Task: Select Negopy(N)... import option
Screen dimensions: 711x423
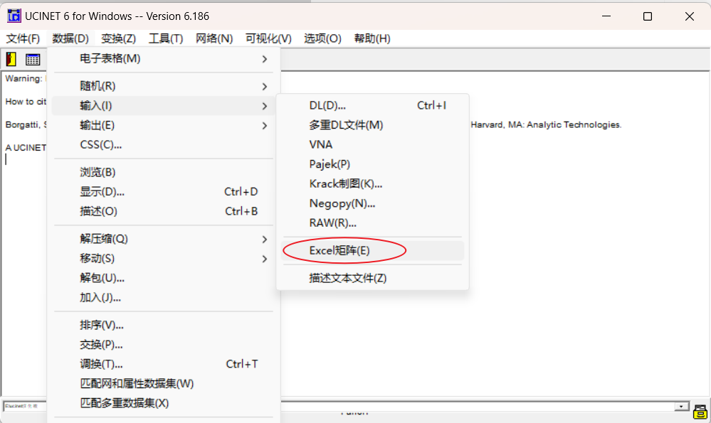Action: (x=373, y=203)
